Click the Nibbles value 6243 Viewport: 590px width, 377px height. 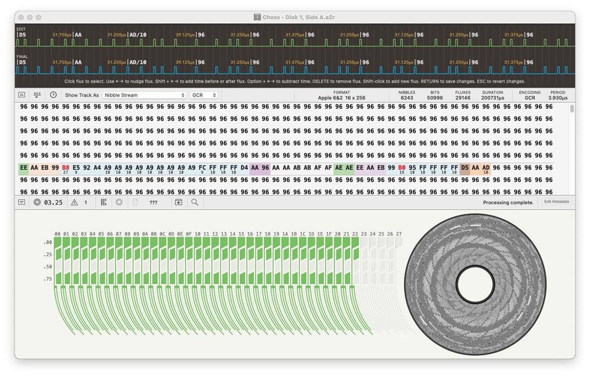point(407,98)
